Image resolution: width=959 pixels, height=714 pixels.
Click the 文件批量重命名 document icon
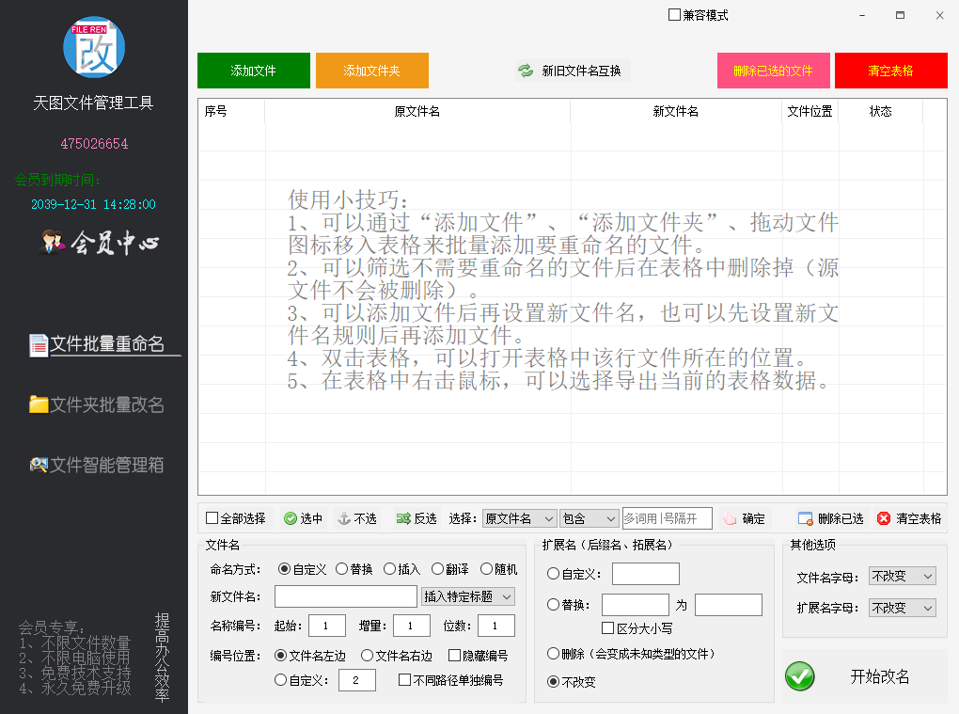pos(39,345)
